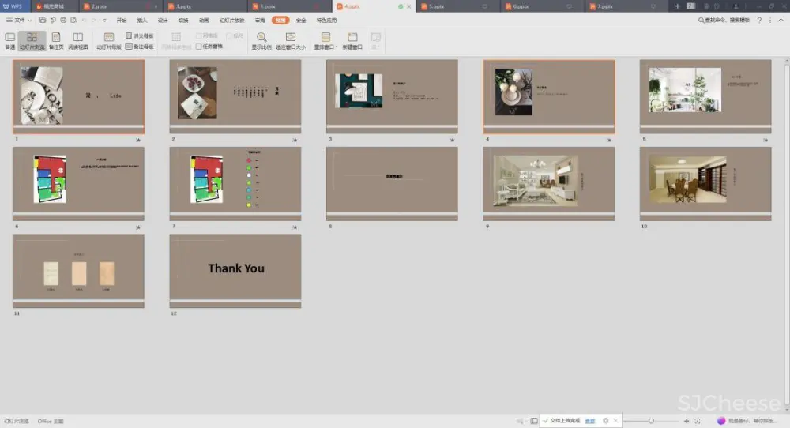Click the zoom slider in status bar

click(x=651, y=421)
